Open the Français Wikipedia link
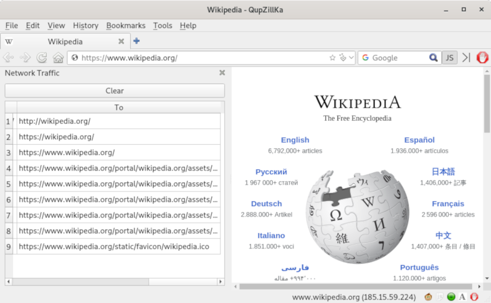The height and width of the screenshot is (303, 491). click(448, 204)
